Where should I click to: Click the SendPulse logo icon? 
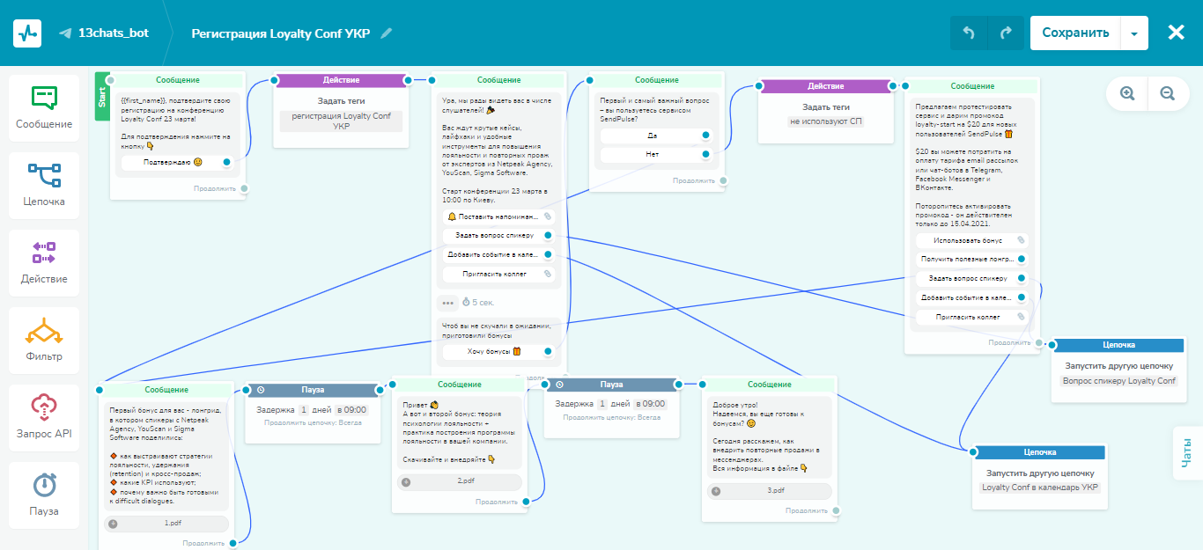pos(27,33)
